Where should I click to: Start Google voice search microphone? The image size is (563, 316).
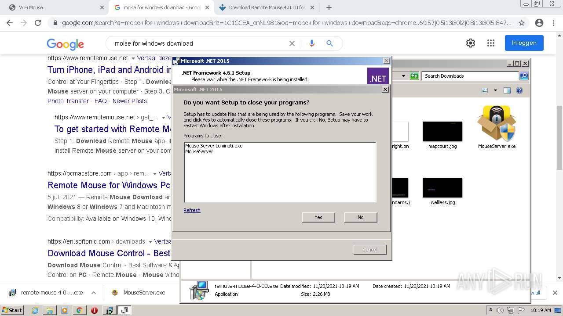tap(312, 43)
